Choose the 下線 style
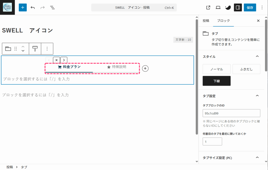Viewport: 268px width, 170px height. click(x=216, y=81)
